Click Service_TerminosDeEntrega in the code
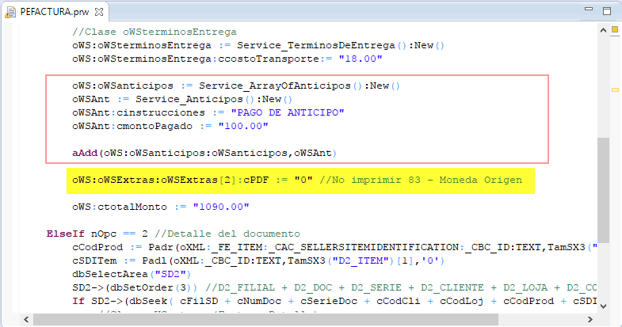Viewport: 622px width, 327px height. (316, 45)
